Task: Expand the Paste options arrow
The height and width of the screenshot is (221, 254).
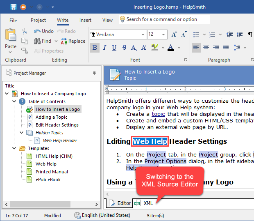Action: click(x=10, y=52)
